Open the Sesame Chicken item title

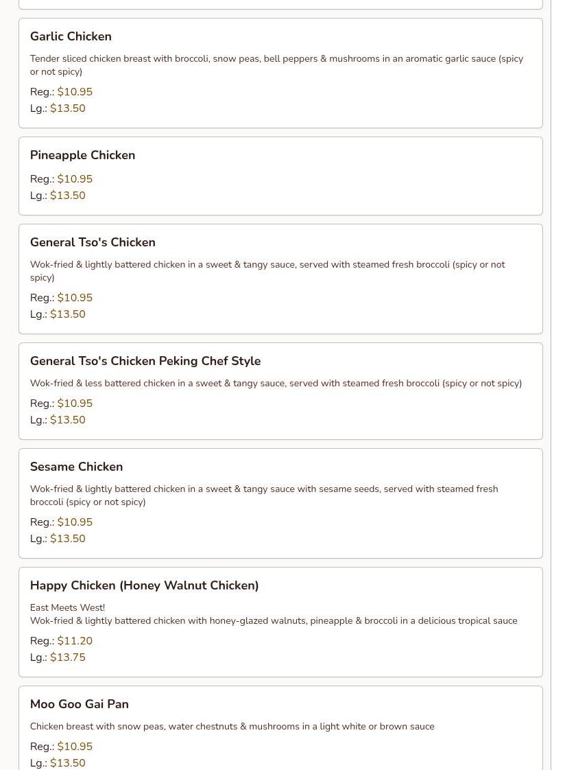76,467
